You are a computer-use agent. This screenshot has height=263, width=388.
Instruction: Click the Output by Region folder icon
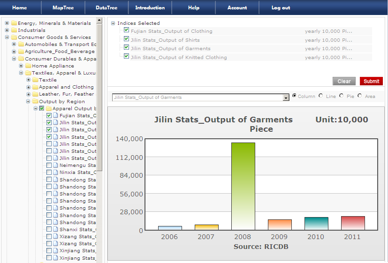[x=35, y=101]
